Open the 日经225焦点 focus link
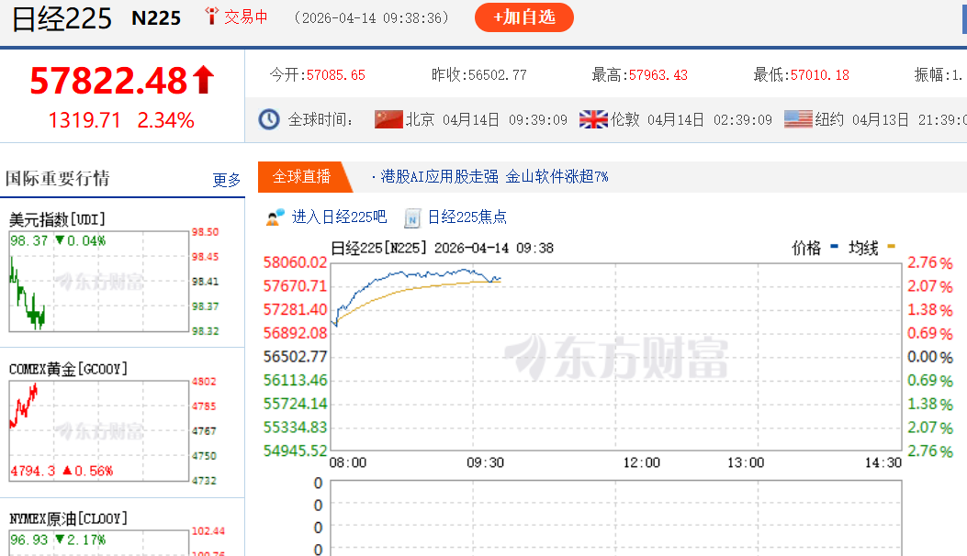The image size is (967, 556). [x=467, y=217]
